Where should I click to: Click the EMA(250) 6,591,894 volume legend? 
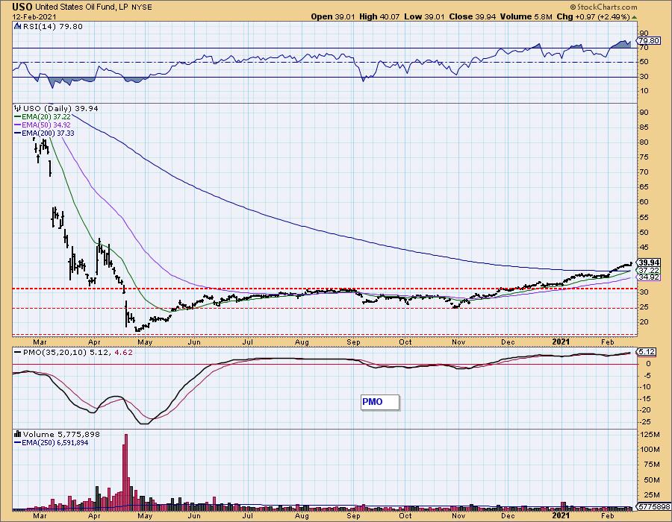(52, 442)
